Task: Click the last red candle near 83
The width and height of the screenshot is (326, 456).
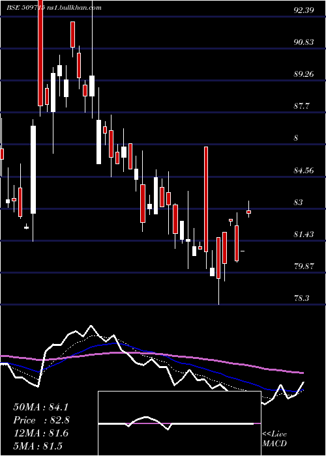Action: tap(248, 212)
